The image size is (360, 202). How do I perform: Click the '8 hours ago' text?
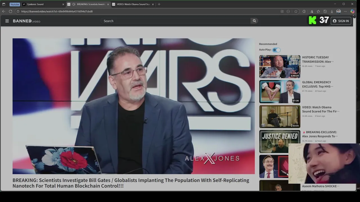[x=320, y=116]
